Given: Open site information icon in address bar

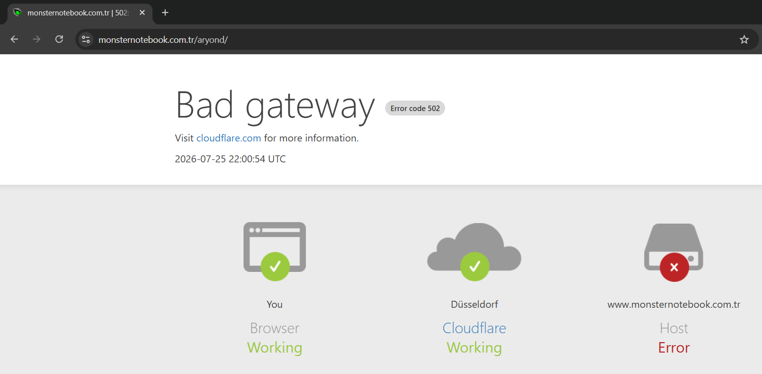Looking at the screenshot, I should coord(86,39).
